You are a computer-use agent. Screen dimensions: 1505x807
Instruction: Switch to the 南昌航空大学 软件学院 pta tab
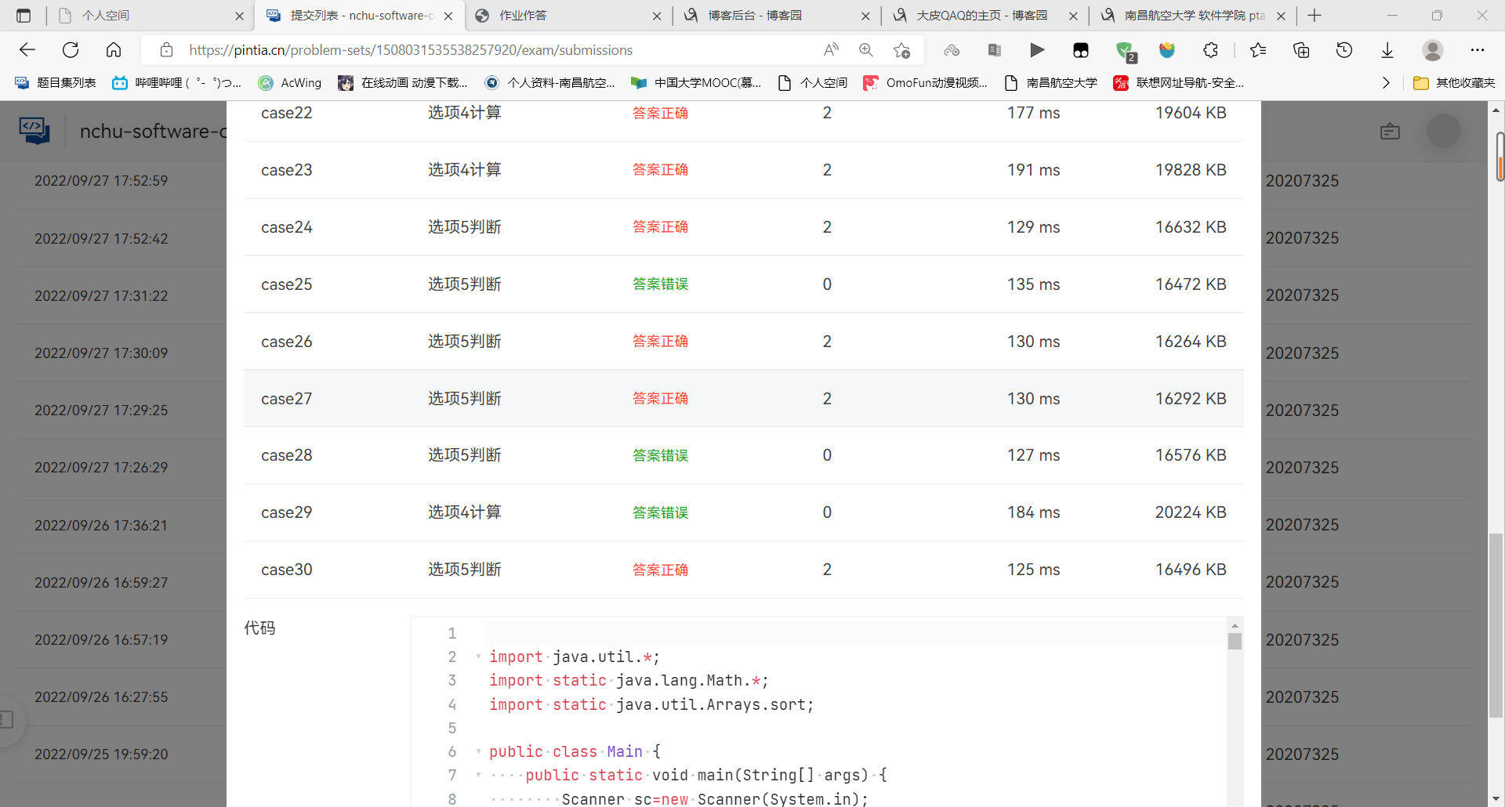click(1192, 16)
